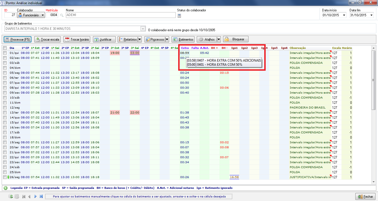Click the Observação column header

point(297,48)
